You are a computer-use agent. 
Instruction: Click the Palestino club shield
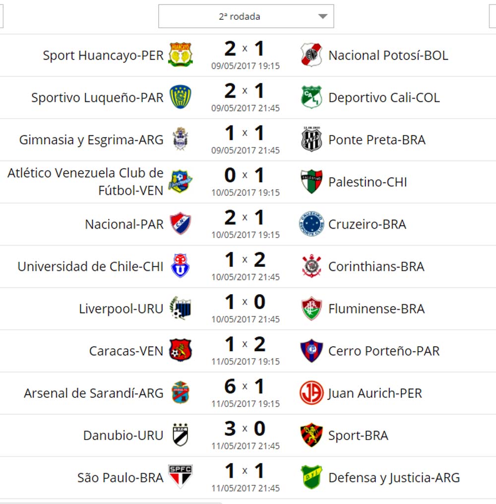311,182
